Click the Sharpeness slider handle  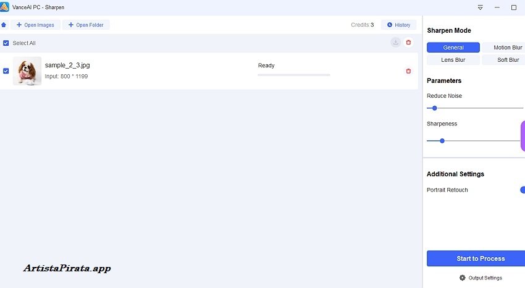click(x=442, y=141)
